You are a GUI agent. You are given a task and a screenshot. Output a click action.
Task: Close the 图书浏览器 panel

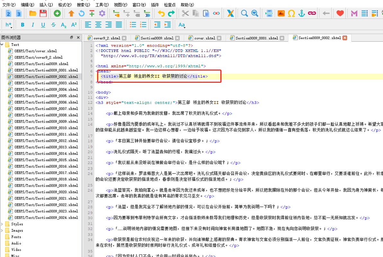click(x=78, y=37)
